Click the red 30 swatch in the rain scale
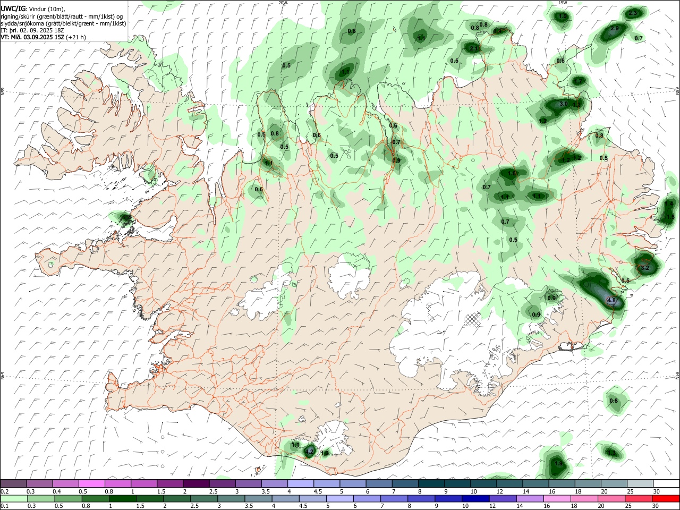This screenshot has width=680, height=510. 666,499
